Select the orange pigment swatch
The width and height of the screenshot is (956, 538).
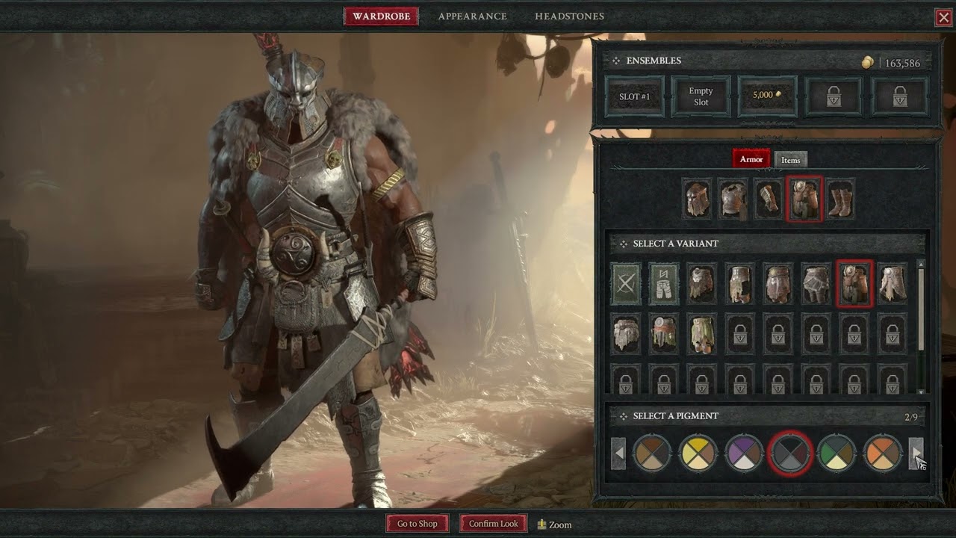point(883,453)
